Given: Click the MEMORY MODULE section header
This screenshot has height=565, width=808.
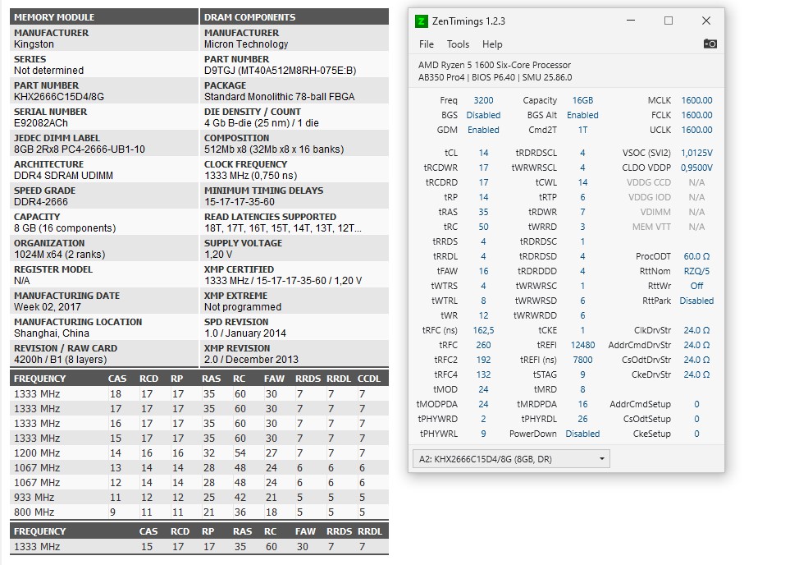Looking at the screenshot, I should click(x=54, y=17).
